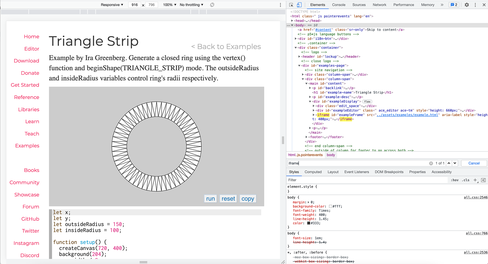The image size is (488, 264).
Task: Select the body breadcrumb item
Action: pyautogui.click(x=331, y=155)
